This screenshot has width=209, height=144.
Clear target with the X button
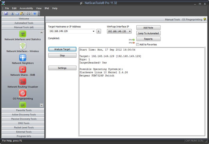click(x=98, y=32)
